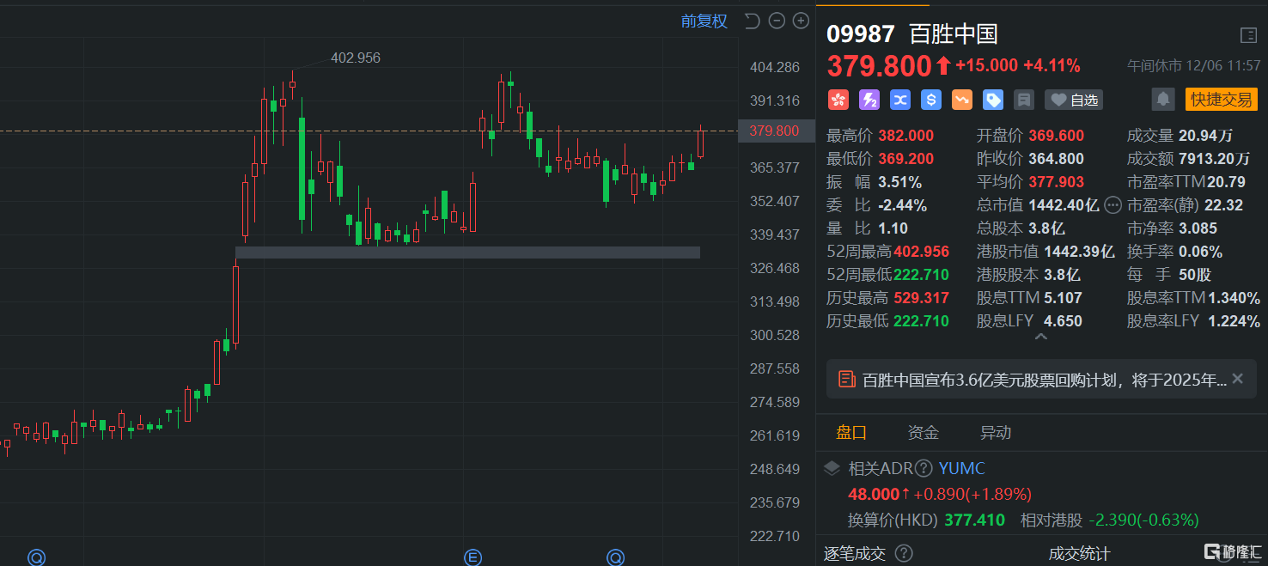The width and height of the screenshot is (1268, 566).
Task: Zoom in the chart with plus icon
Action: (x=801, y=21)
